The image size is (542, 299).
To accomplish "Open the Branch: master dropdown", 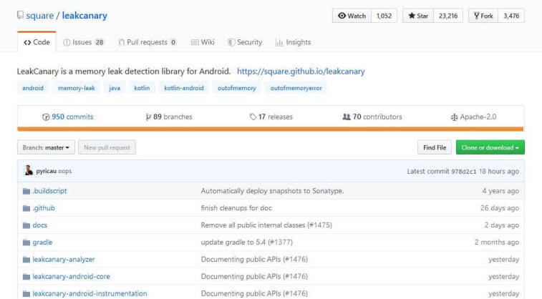I will click(46, 147).
